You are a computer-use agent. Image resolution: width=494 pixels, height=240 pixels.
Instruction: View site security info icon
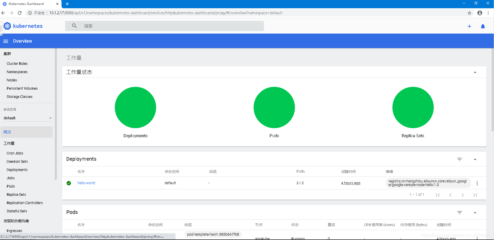(30, 13)
